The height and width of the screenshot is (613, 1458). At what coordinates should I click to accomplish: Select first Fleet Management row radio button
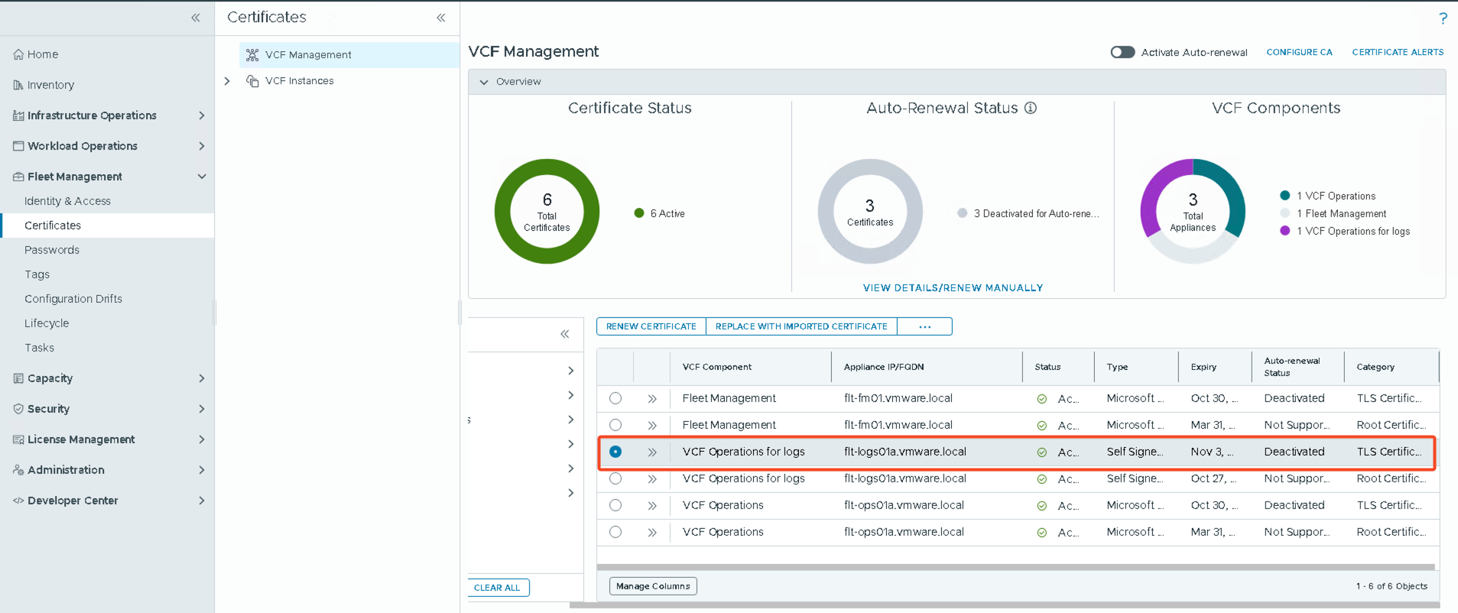coord(615,398)
